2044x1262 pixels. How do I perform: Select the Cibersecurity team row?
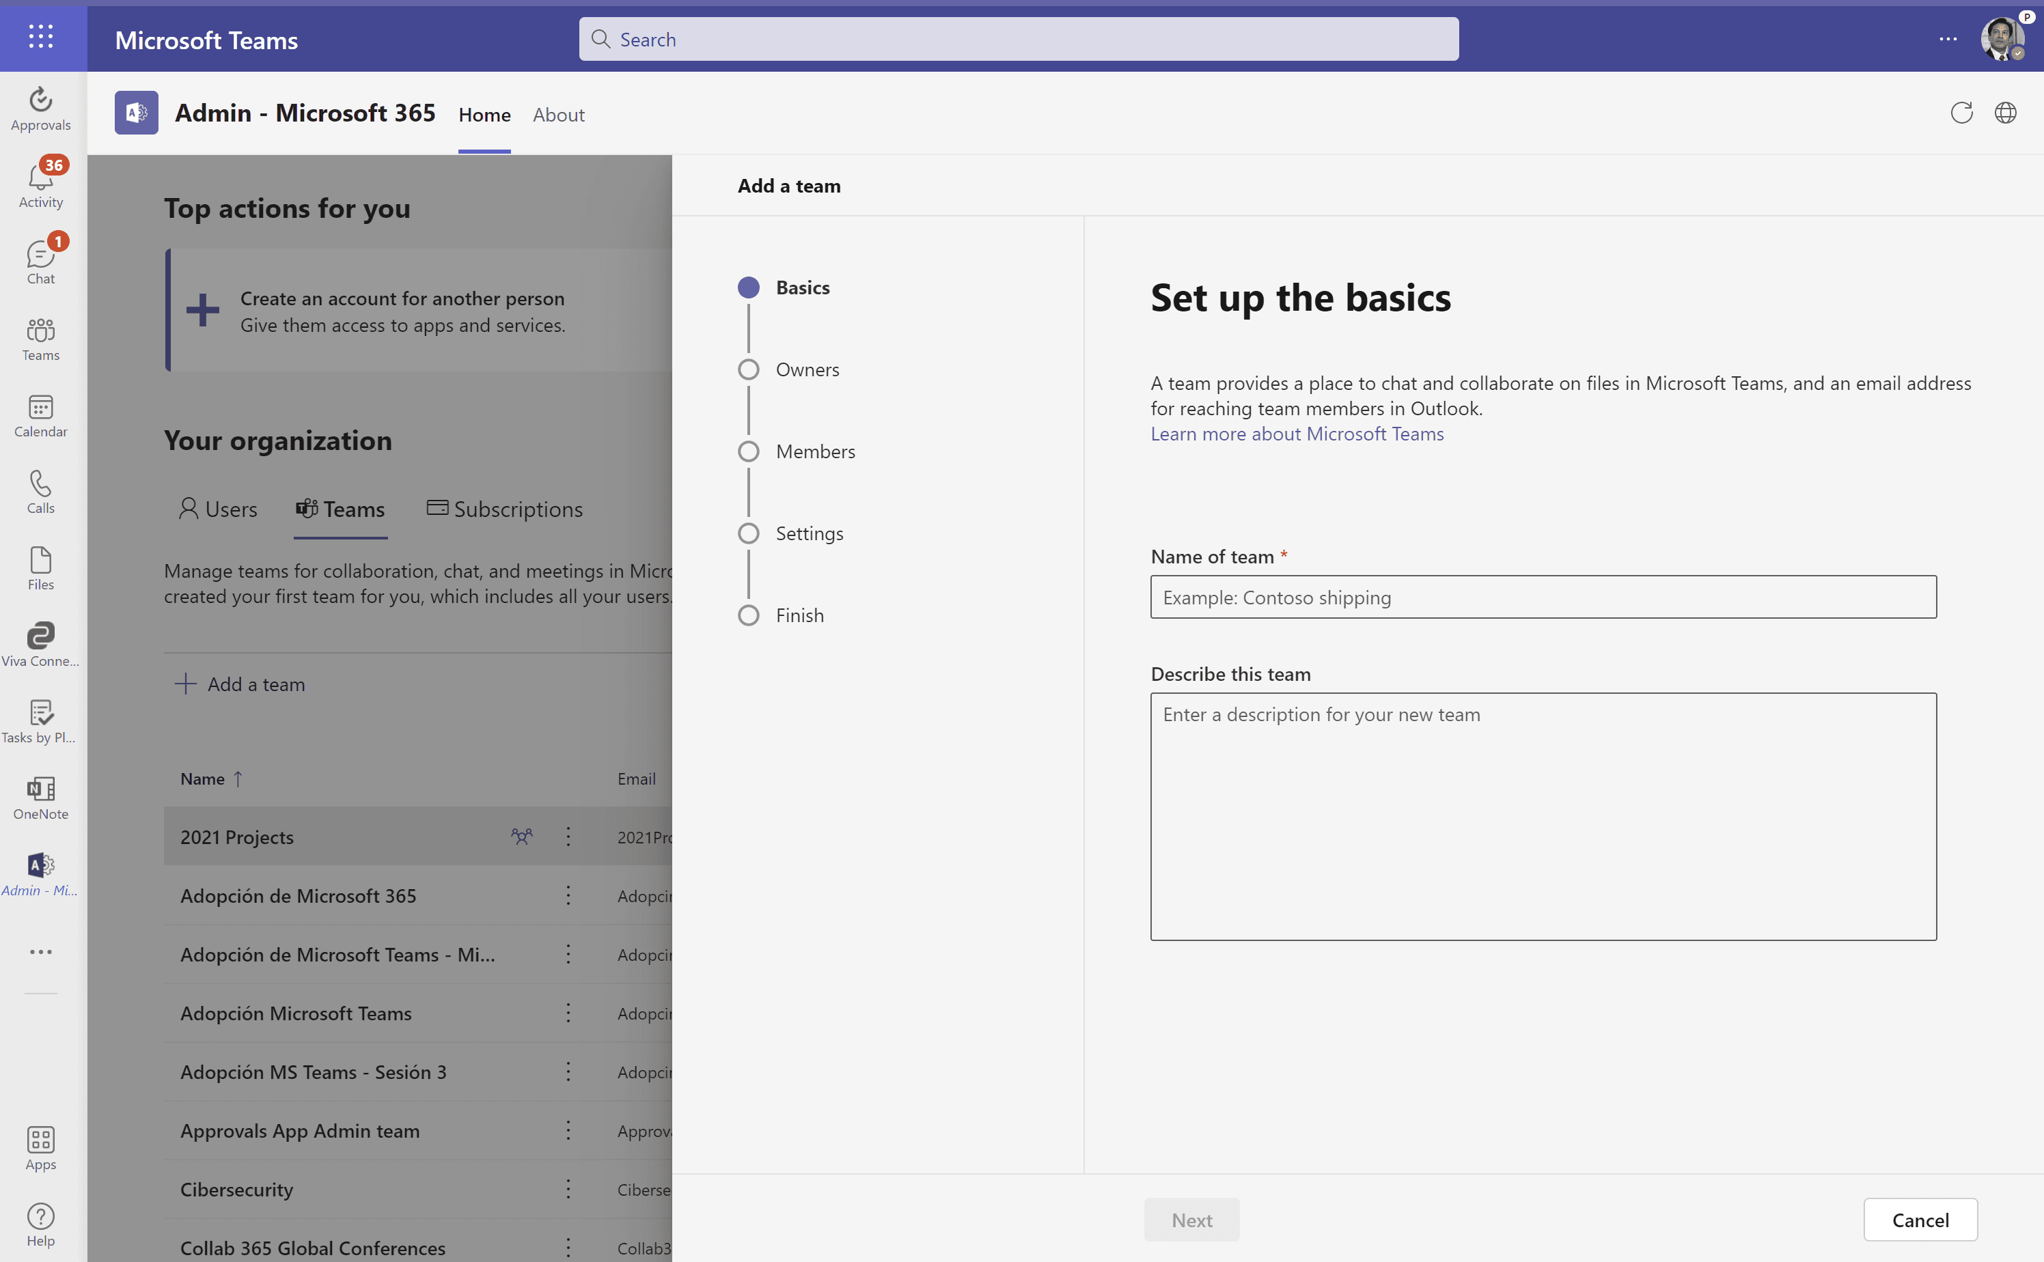coord(417,1190)
